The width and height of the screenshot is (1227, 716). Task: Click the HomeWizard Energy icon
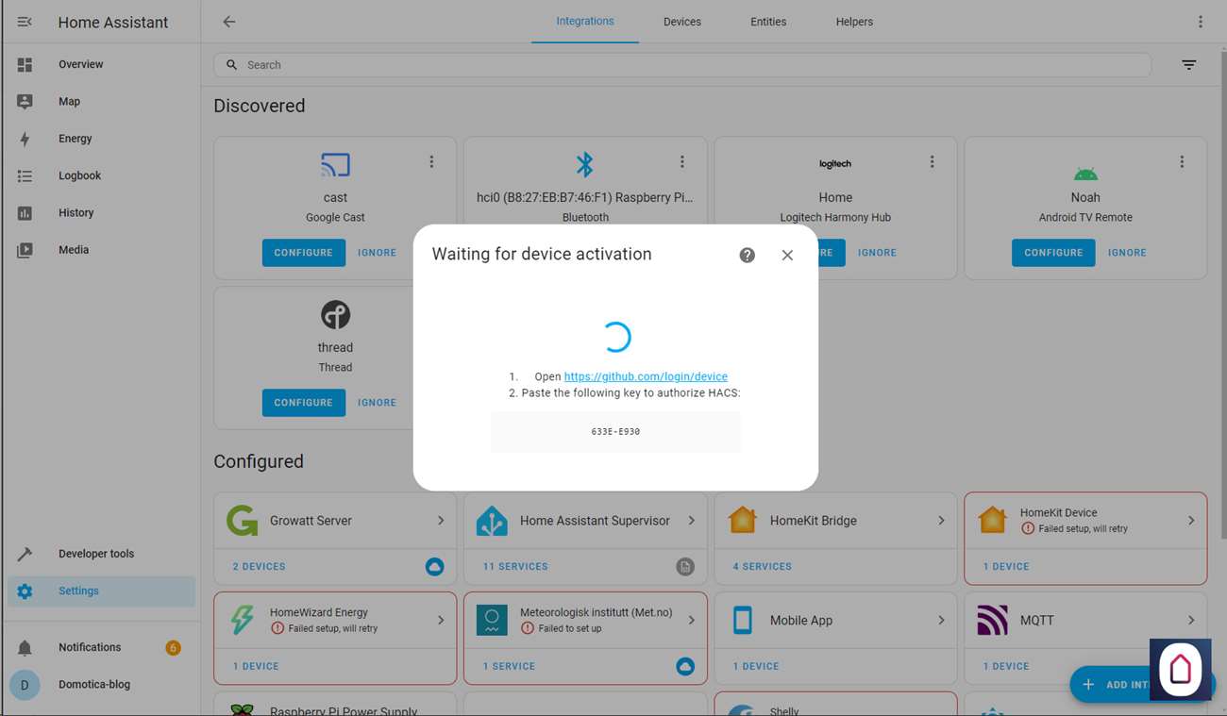click(243, 620)
